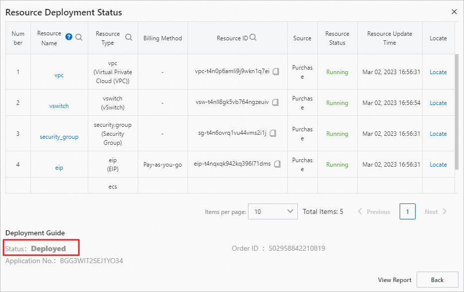Viewport: 464px width, 292px height.
Task: Close the Resource Deployment Status dialog
Action: (x=454, y=11)
